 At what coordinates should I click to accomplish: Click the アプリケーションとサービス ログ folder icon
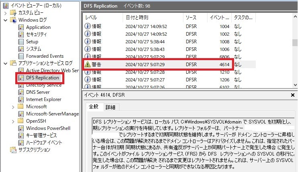[13, 63]
